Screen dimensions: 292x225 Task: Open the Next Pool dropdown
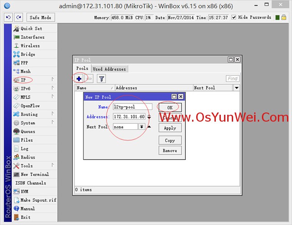[x=142, y=127]
